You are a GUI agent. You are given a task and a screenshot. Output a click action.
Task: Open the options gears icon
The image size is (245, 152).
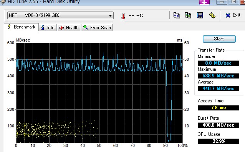point(212,15)
